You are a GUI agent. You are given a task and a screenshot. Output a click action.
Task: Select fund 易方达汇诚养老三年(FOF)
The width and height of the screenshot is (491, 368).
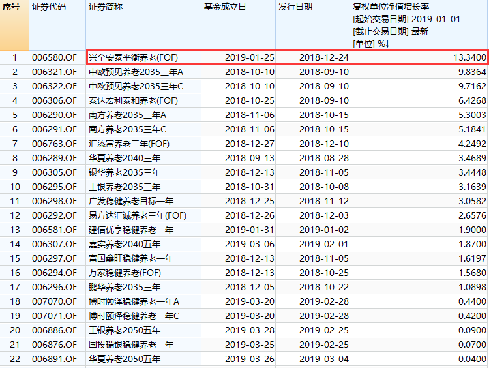138,216
